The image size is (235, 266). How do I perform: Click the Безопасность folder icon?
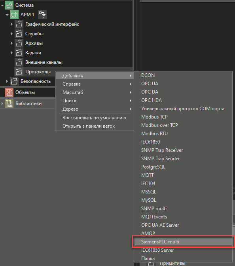(14, 81)
